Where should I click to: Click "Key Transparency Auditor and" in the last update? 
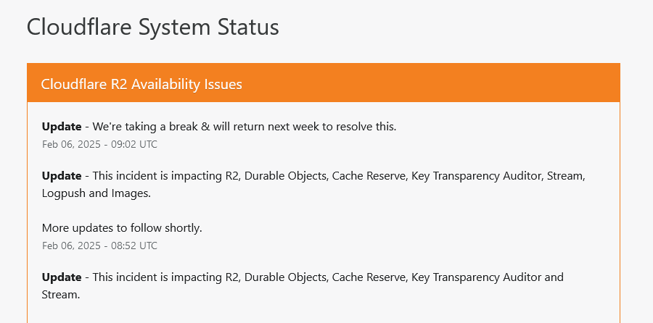pyautogui.click(x=488, y=277)
